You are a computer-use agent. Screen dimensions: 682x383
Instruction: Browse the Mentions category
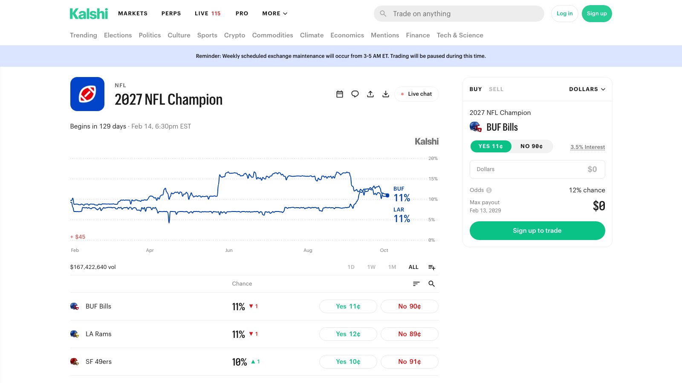click(x=385, y=35)
